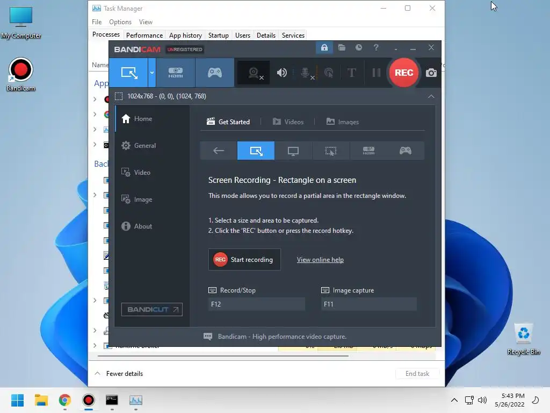Open Options menu in Task Manager
The width and height of the screenshot is (550, 413).
tap(120, 22)
